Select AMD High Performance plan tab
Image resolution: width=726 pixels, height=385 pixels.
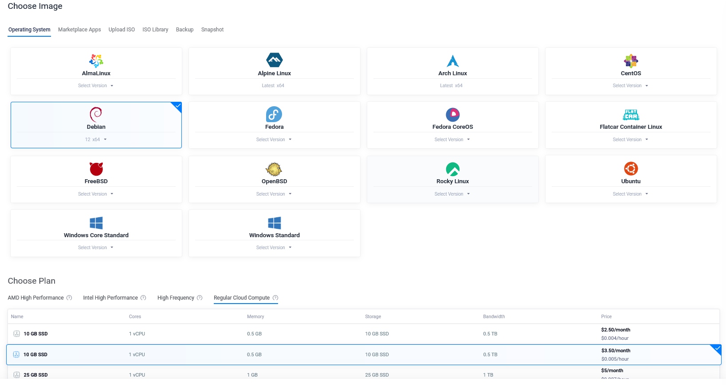[35, 298]
